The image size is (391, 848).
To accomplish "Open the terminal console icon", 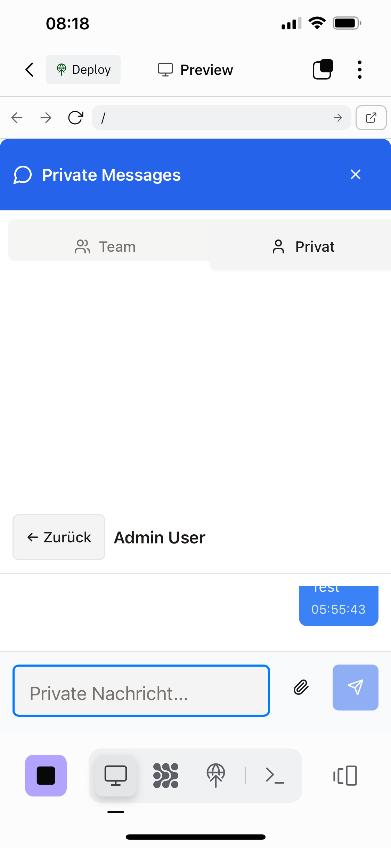I will pyautogui.click(x=275, y=776).
